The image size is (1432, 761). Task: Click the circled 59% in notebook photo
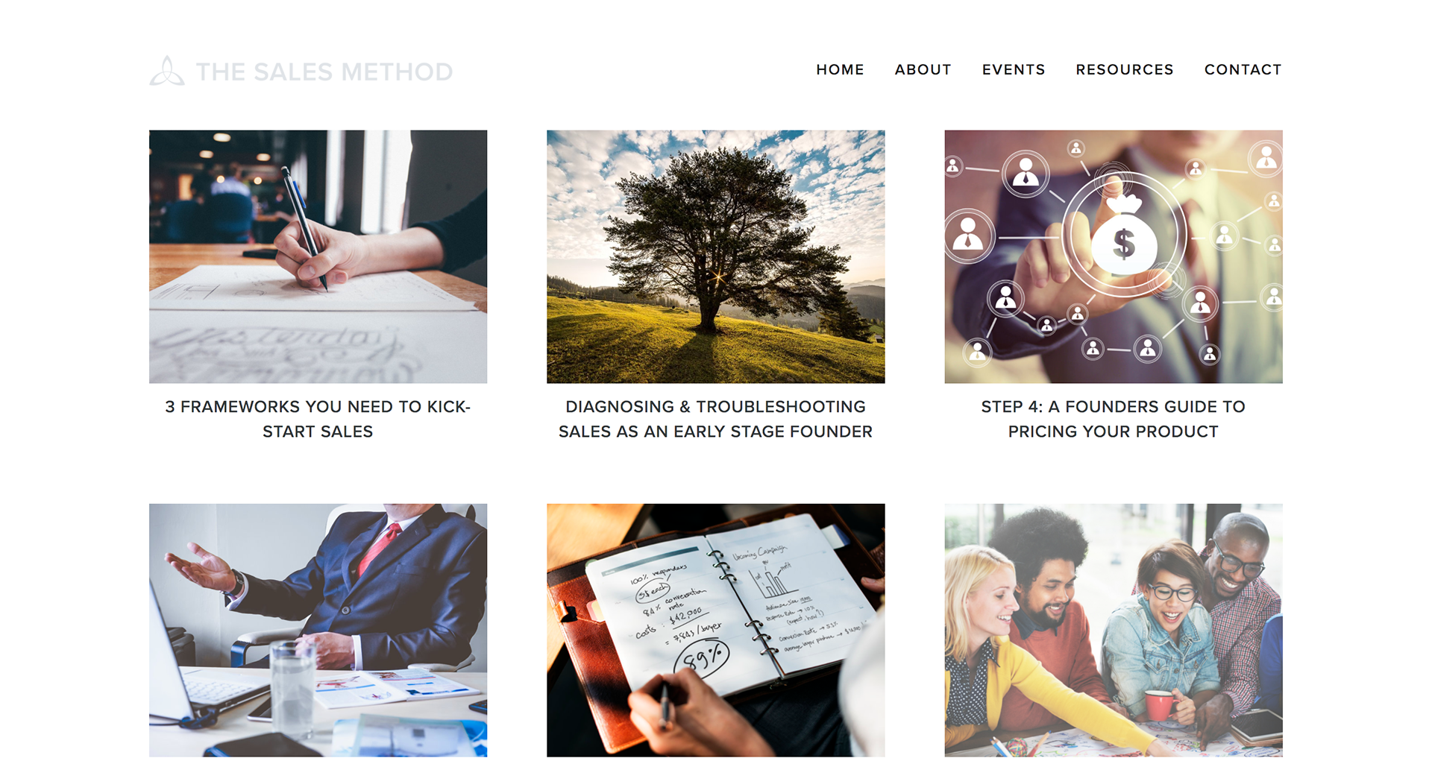click(702, 657)
